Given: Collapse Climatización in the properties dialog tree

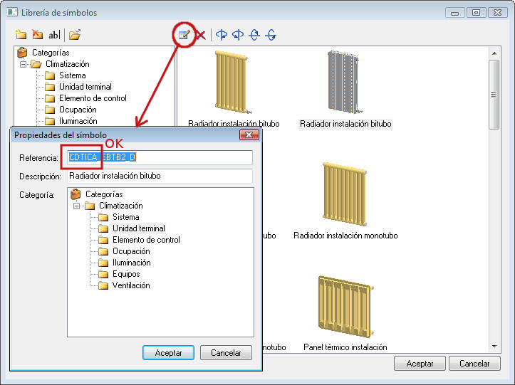Looking at the screenshot, I should pyautogui.click(x=76, y=206).
